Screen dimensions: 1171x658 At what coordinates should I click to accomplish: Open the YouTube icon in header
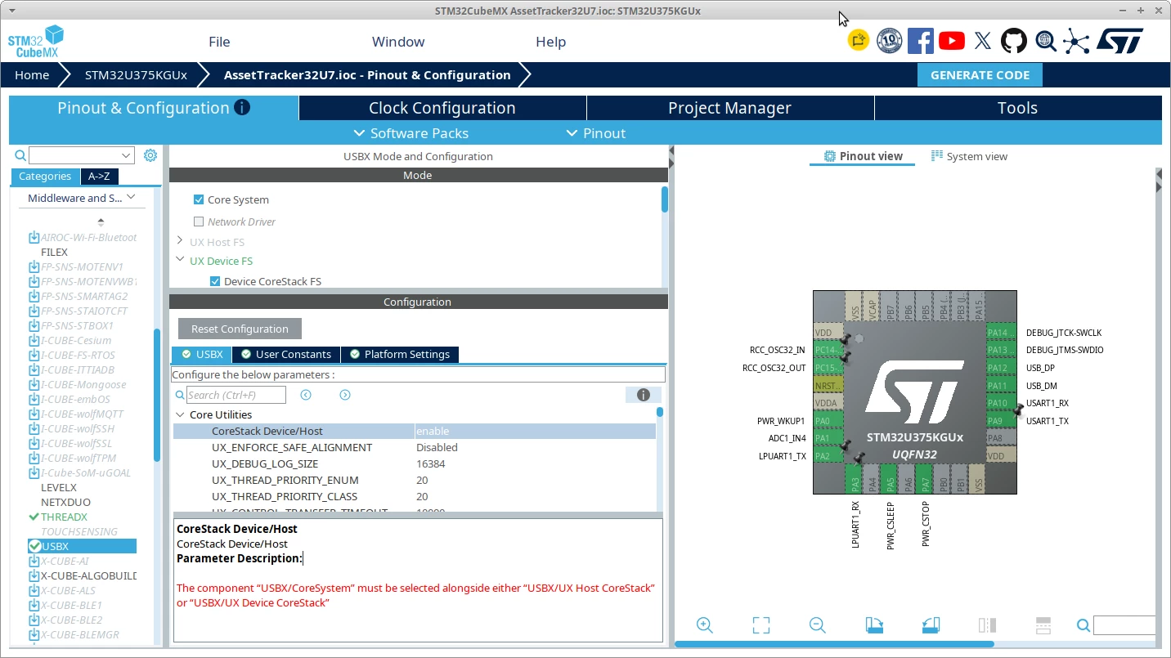pyautogui.click(x=952, y=41)
